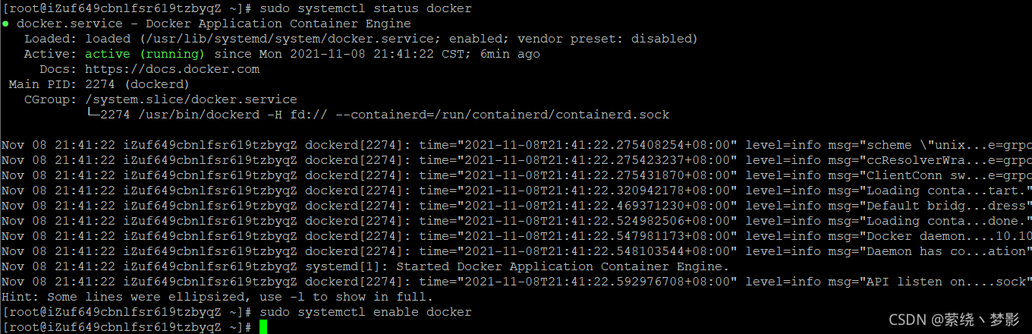Click the green terminal cursor block
The image size is (1032, 334).
tap(263, 327)
